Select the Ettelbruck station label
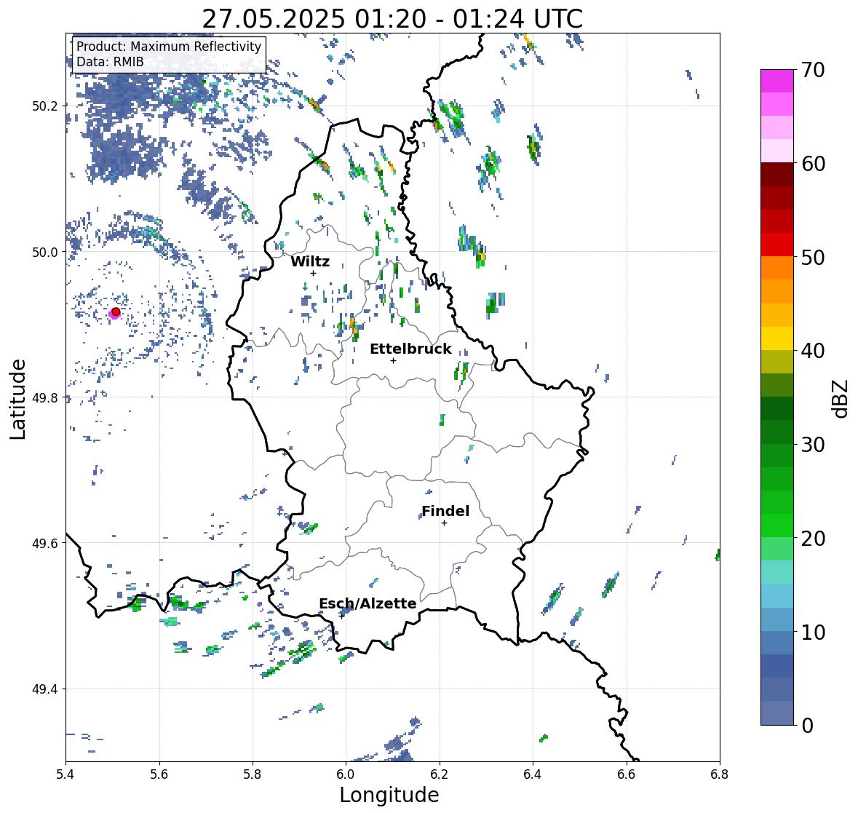Screen dimensions: 858x813 (x=410, y=349)
